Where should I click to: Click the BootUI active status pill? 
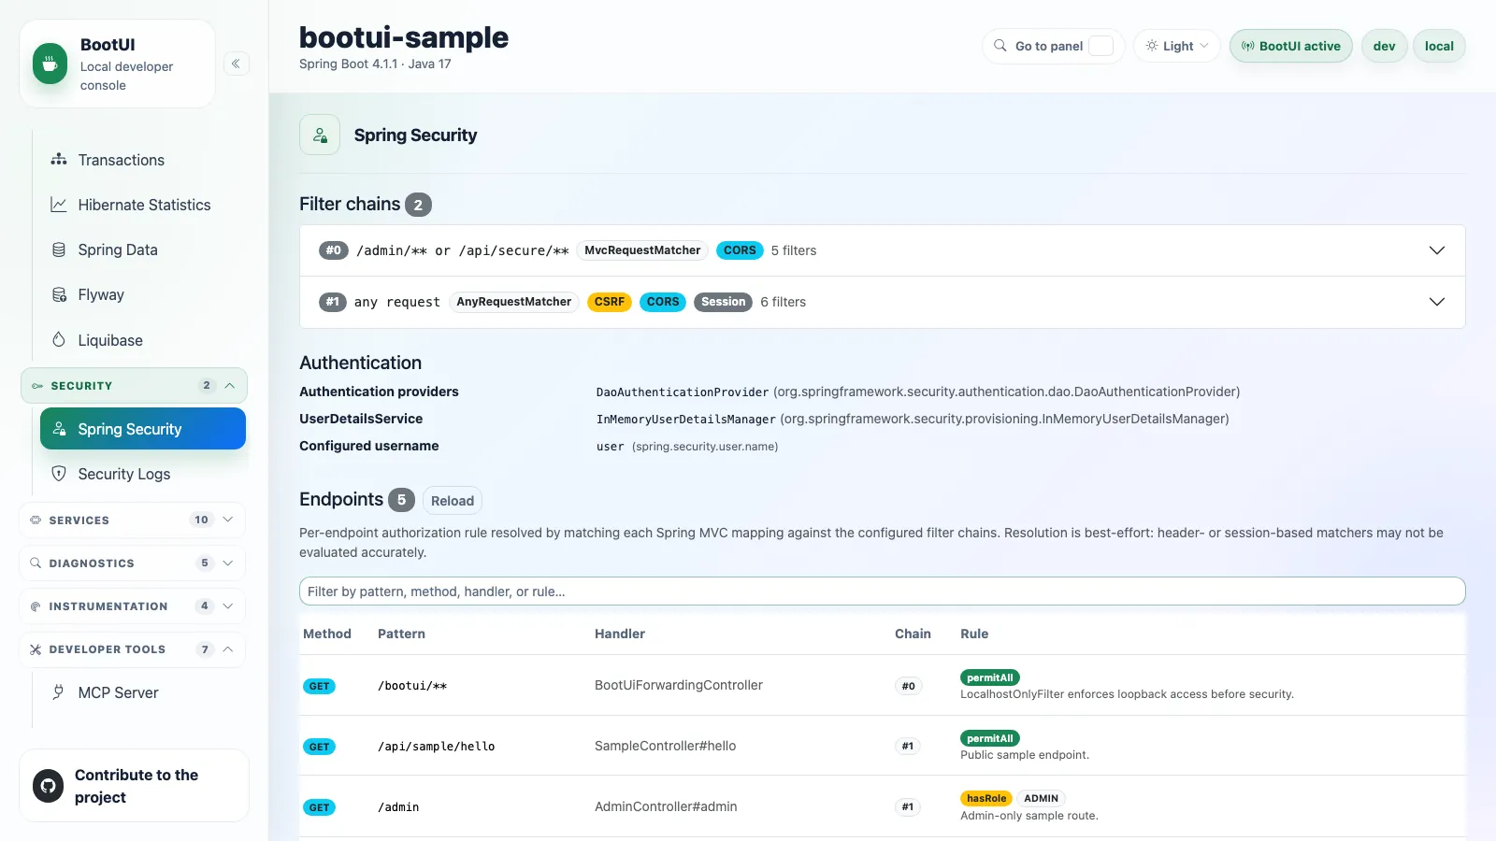(x=1291, y=46)
